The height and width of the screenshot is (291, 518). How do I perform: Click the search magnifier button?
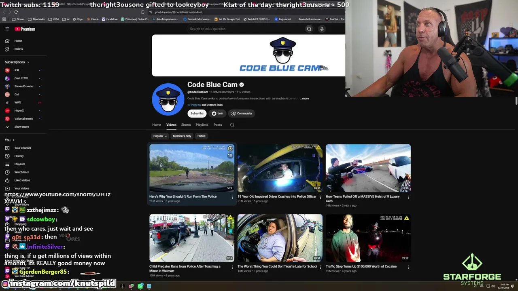309,29
